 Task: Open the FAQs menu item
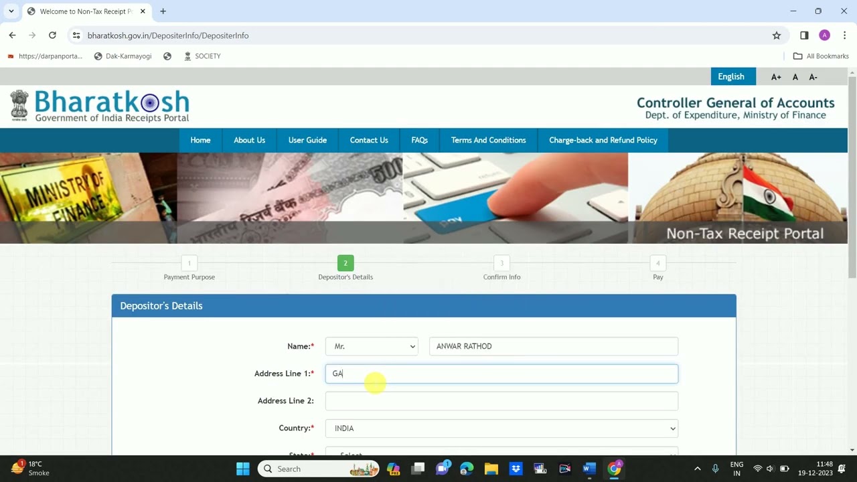point(420,140)
